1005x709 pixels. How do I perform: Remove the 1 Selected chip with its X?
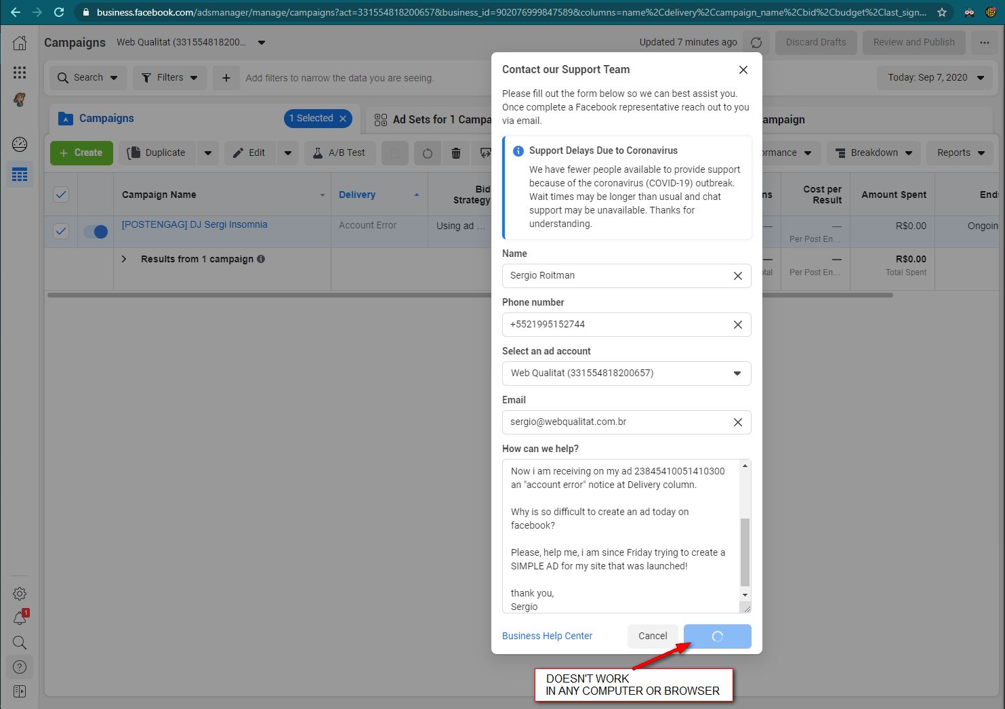click(x=343, y=119)
